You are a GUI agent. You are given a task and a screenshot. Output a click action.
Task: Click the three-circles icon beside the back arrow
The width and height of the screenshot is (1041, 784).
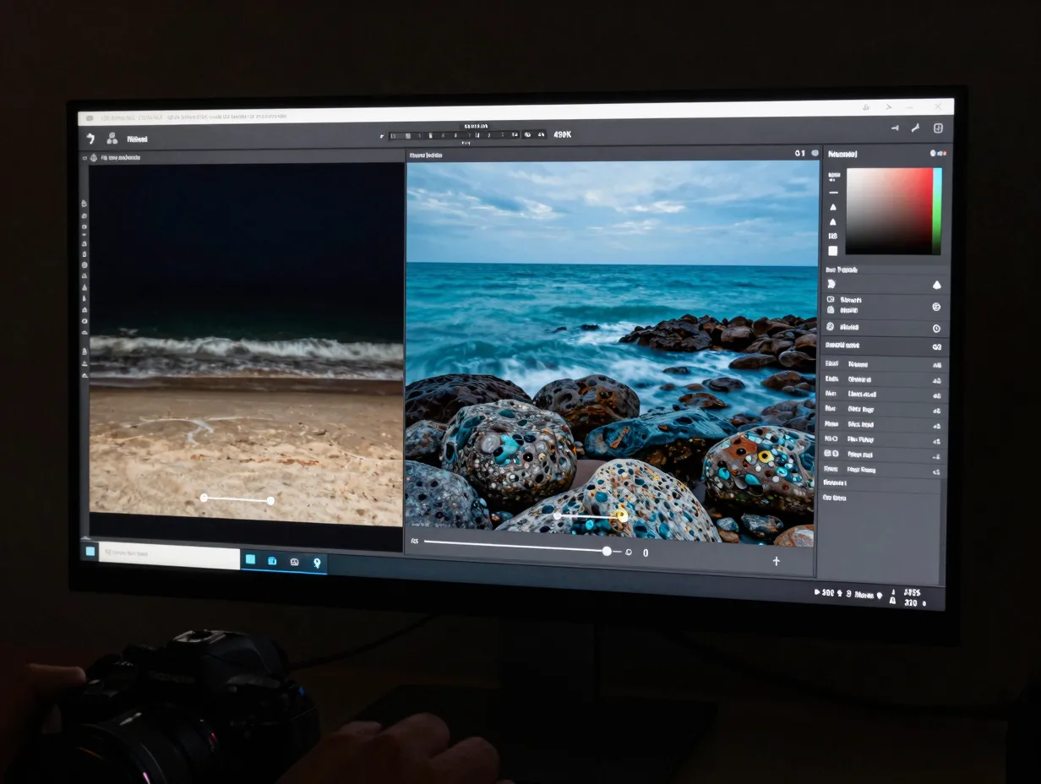[x=112, y=138]
